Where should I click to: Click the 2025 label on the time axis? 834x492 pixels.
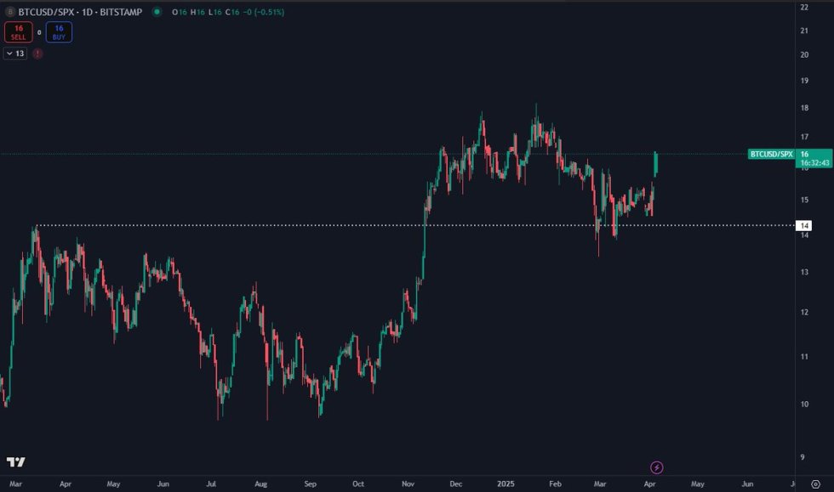(508, 482)
